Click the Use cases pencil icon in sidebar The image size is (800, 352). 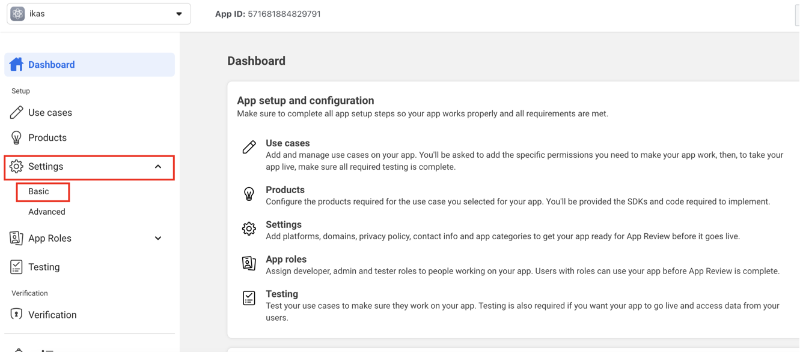click(x=16, y=112)
